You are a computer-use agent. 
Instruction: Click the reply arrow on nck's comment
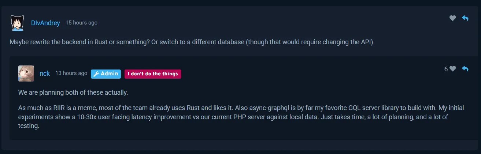[465, 69]
